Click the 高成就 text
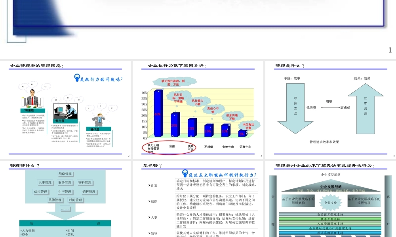Screen dimensions: 396x237 click(x=345, y=107)
